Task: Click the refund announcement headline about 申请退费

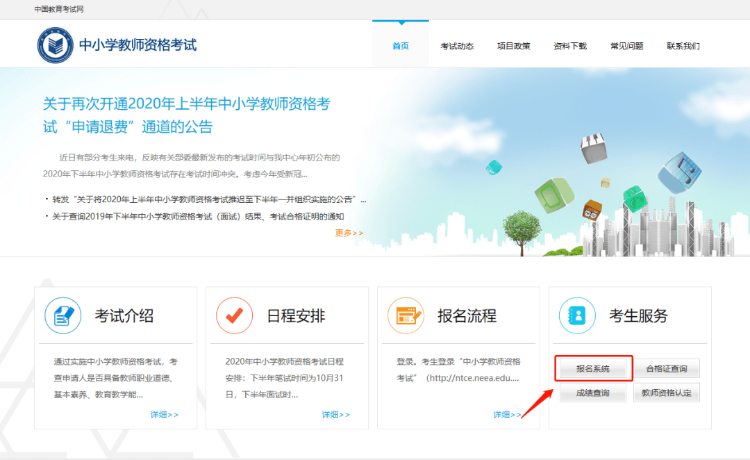Action: pyautogui.click(x=184, y=115)
